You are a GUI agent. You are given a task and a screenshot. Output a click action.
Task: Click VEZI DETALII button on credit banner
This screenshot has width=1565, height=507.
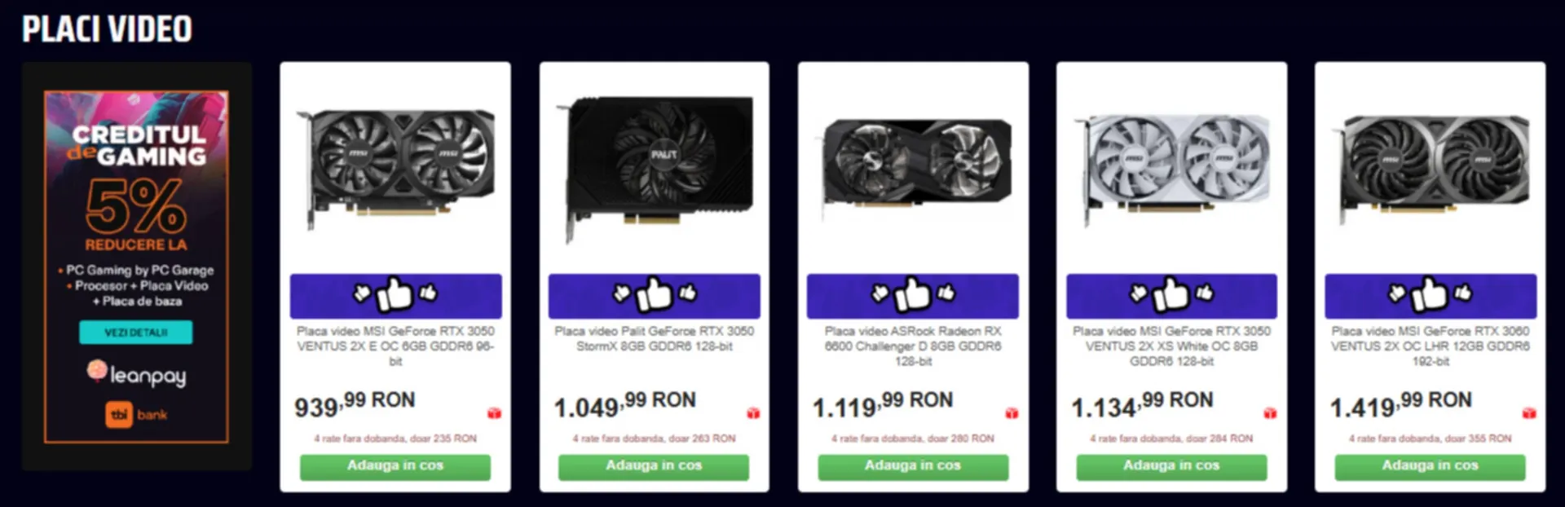click(x=136, y=333)
